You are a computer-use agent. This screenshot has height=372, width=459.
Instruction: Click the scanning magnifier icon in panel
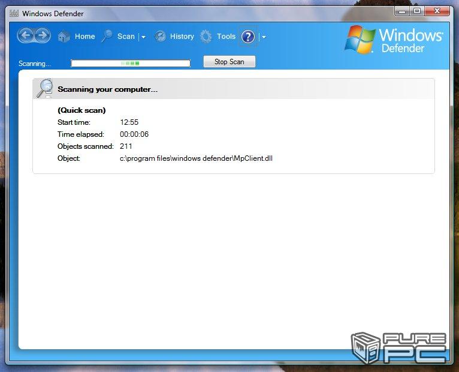(x=45, y=88)
